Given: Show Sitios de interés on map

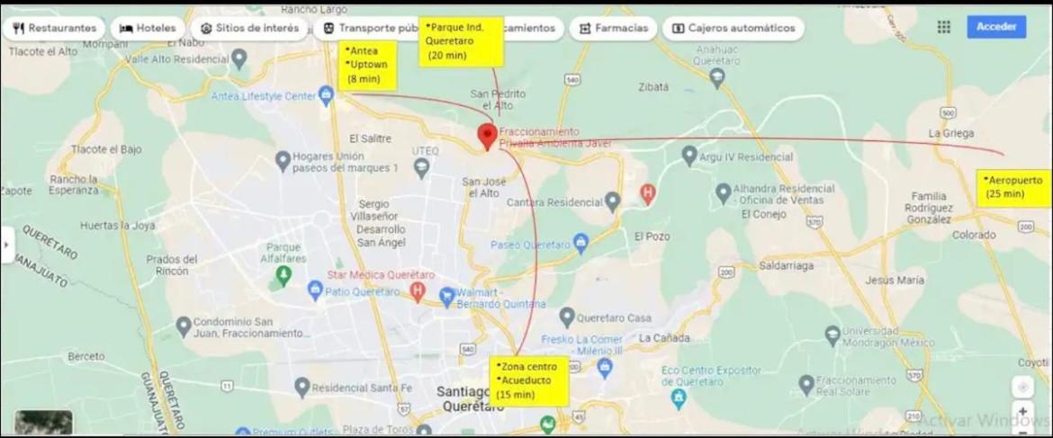Looking at the screenshot, I should pos(250,28).
